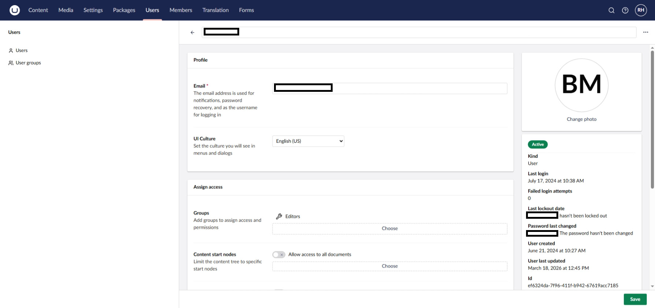Image resolution: width=655 pixels, height=308 pixels.
Task: Open the Settings section tab
Action: 93,10
